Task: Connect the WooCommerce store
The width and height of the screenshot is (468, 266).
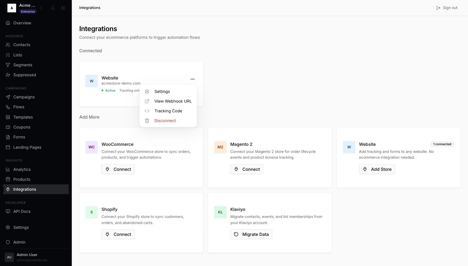Action: coord(118,169)
